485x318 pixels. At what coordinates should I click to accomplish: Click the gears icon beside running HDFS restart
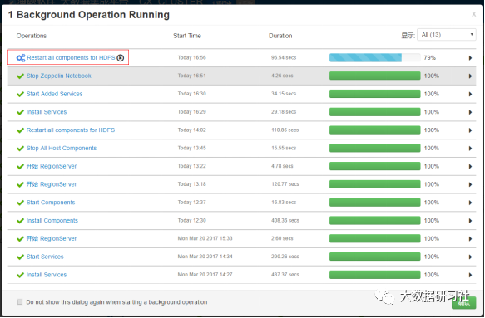tap(21, 58)
